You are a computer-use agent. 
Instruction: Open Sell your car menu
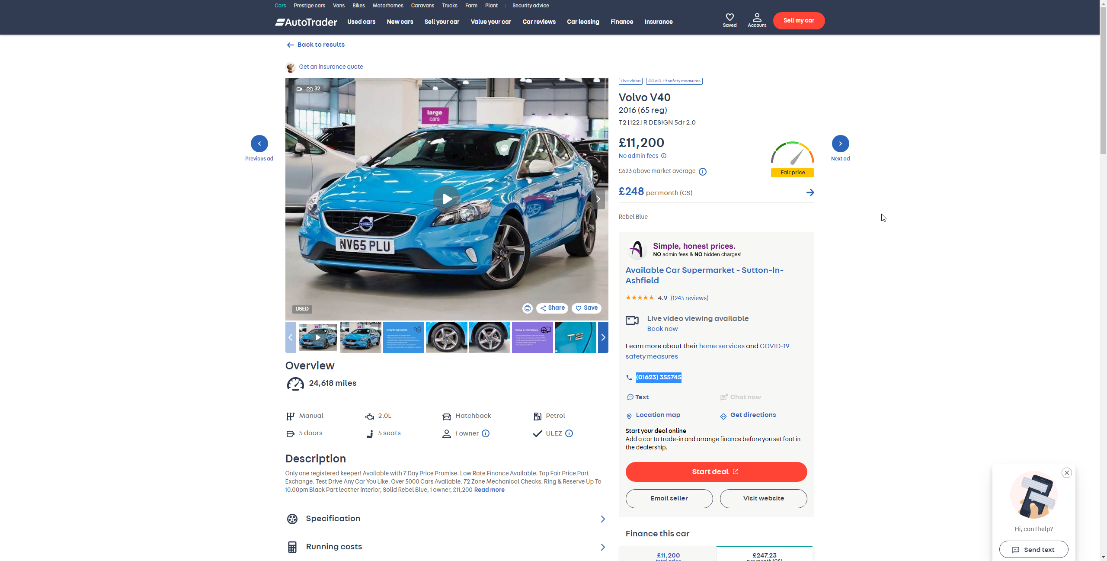tap(442, 22)
